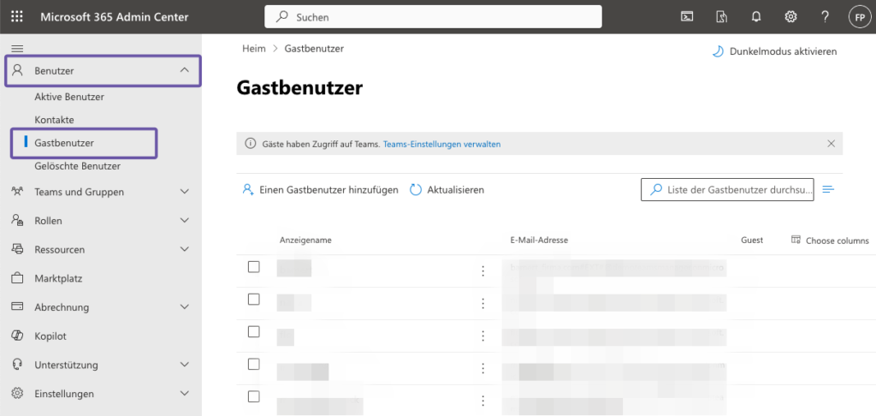The width and height of the screenshot is (876, 416).
Task: Collapse navigation with hamburger icon
Action: 17,49
